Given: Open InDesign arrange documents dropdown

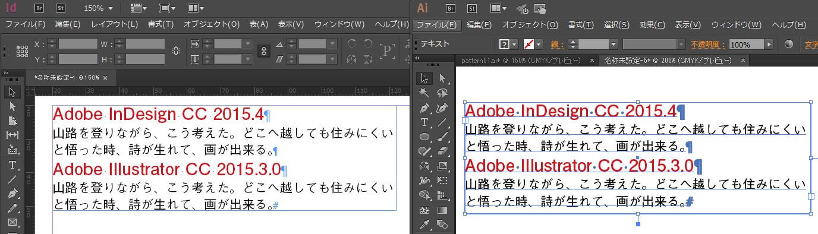Looking at the screenshot, I should (x=196, y=8).
